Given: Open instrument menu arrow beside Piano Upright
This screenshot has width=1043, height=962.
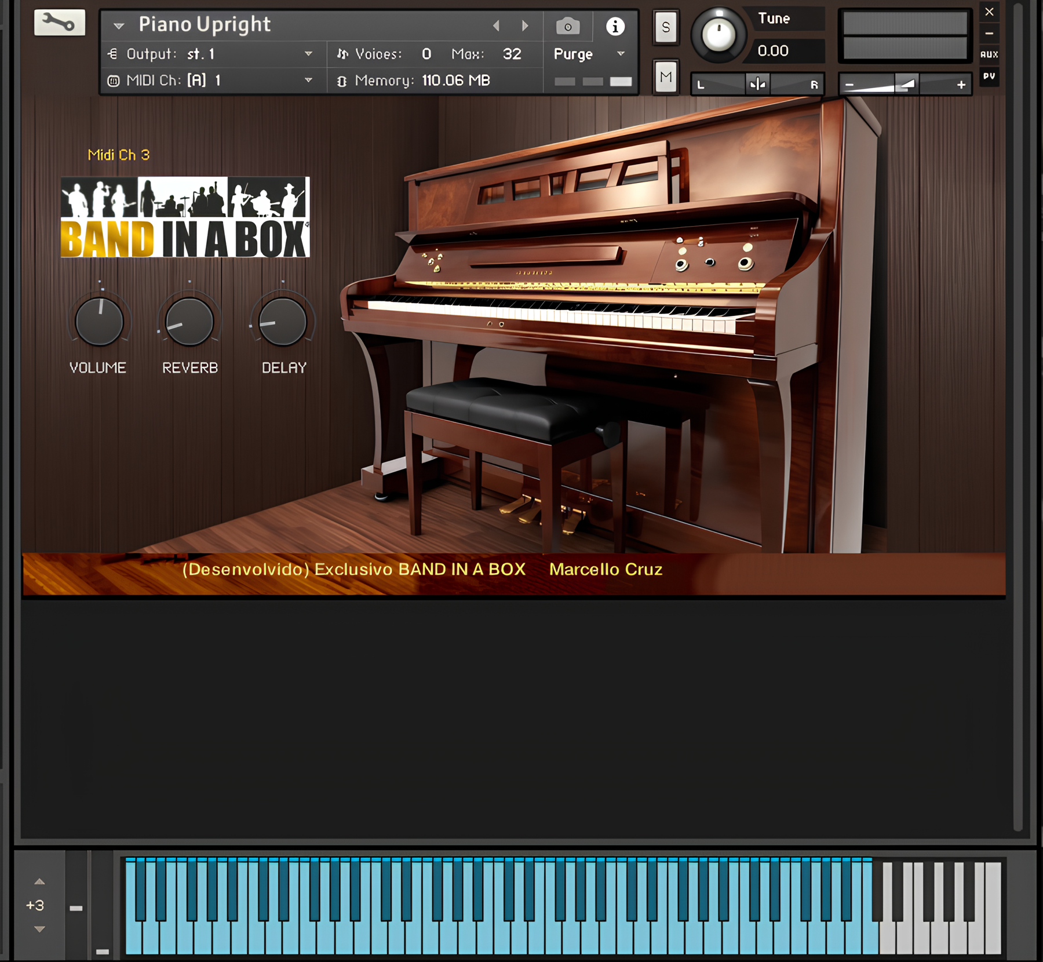Looking at the screenshot, I should tap(119, 25).
